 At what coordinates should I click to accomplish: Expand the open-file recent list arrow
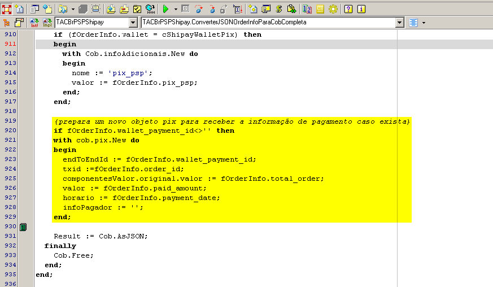73,10
